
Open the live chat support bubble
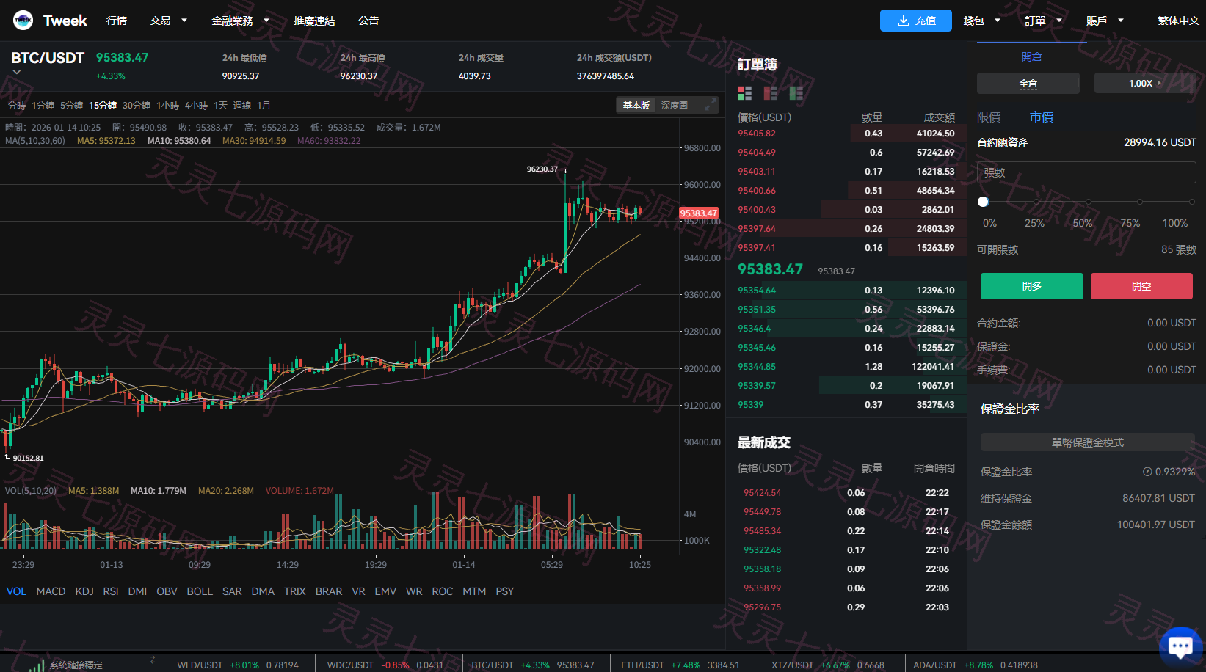[x=1180, y=646]
